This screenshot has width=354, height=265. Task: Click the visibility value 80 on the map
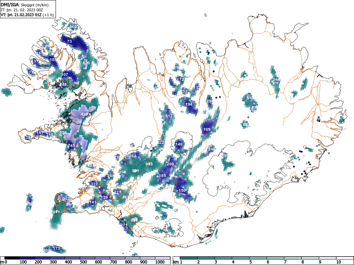coord(245,124)
